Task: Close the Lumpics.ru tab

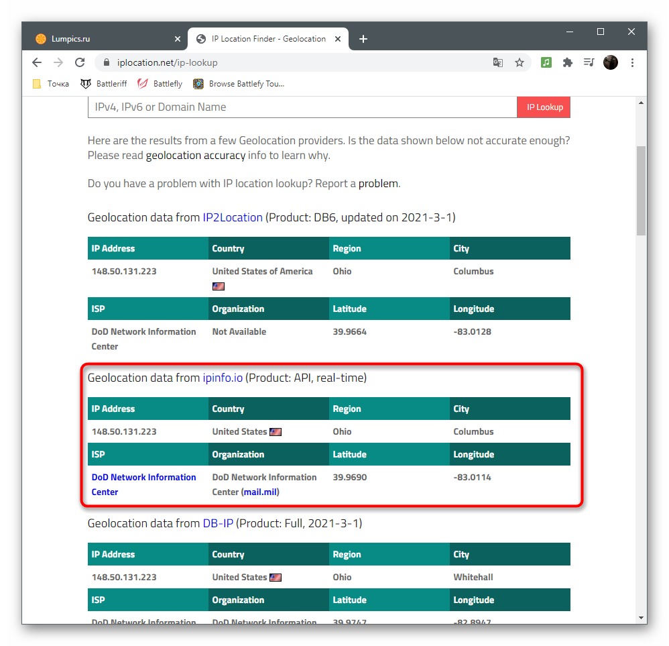Action: [x=178, y=39]
